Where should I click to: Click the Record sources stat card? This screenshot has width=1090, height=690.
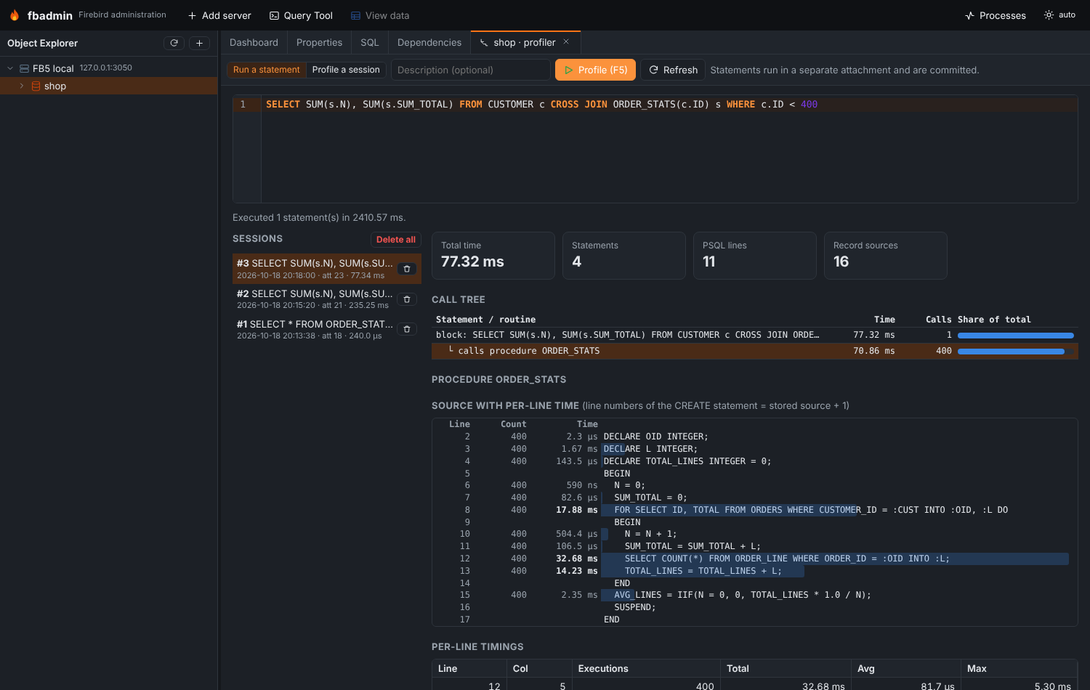(x=886, y=256)
